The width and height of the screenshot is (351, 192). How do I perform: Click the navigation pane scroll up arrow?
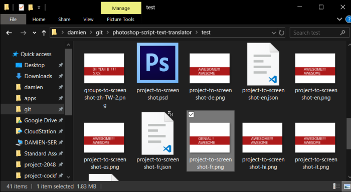[69, 45]
